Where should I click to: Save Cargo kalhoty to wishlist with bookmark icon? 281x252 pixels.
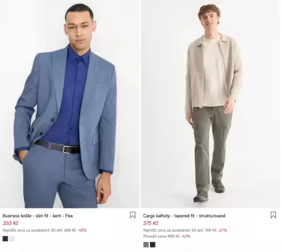tap(273, 215)
